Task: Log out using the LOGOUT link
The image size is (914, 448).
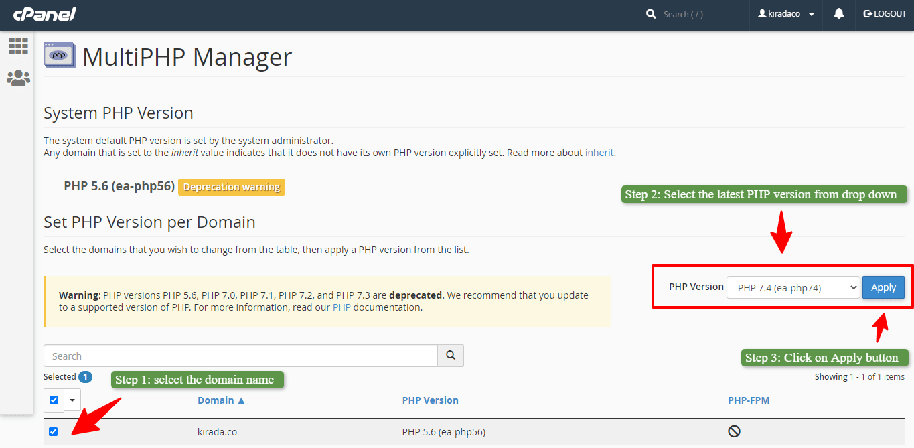Action: [x=885, y=14]
